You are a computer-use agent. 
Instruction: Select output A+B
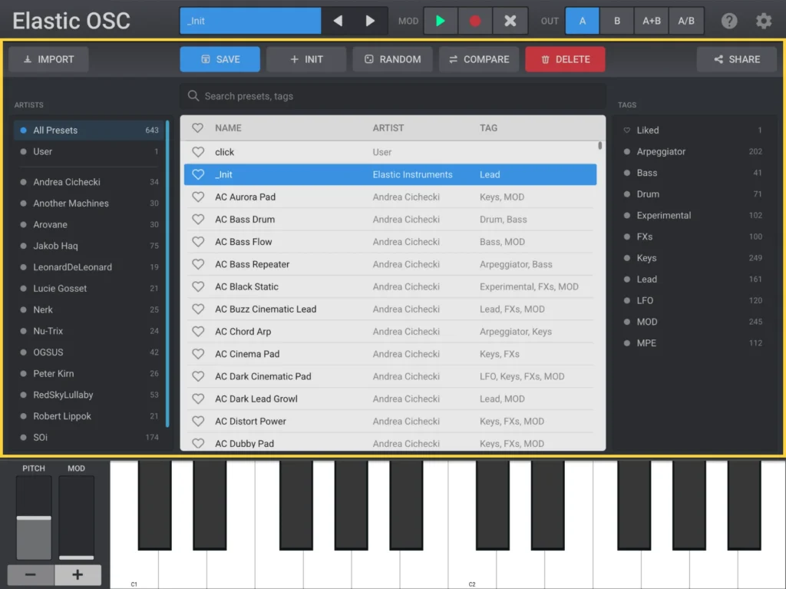click(x=651, y=21)
